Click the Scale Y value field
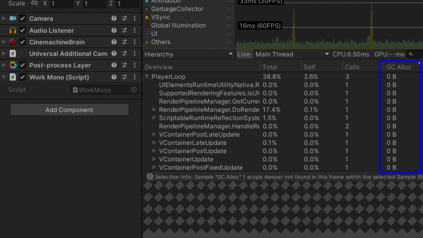The image size is (423, 238). click(94, 4)
